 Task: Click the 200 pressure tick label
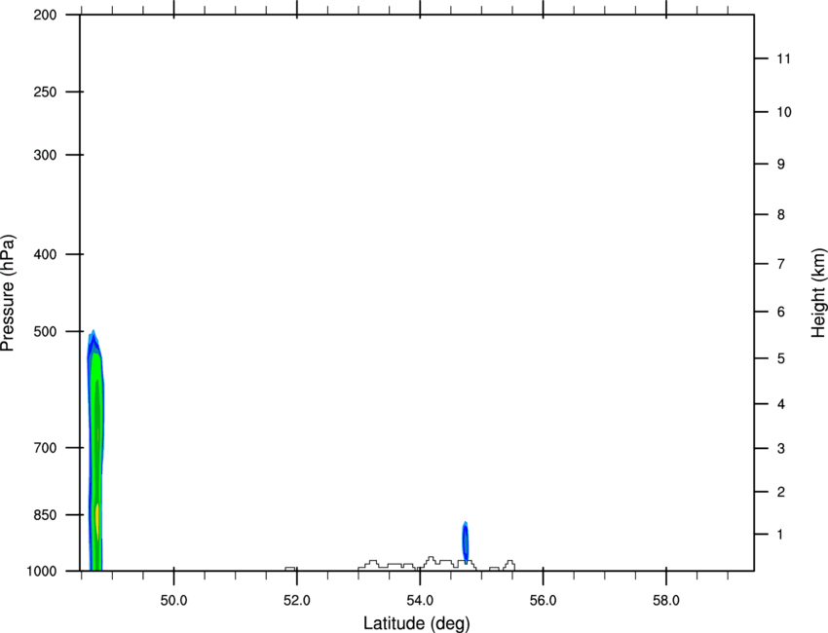tap(45, 15)
